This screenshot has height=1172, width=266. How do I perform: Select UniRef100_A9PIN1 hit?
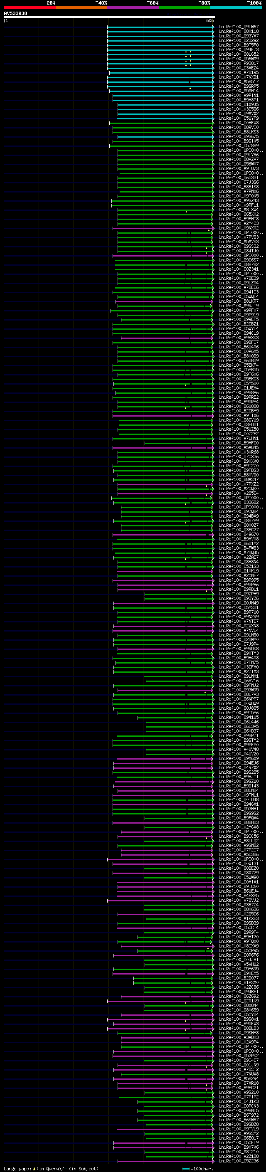(239, 96)
